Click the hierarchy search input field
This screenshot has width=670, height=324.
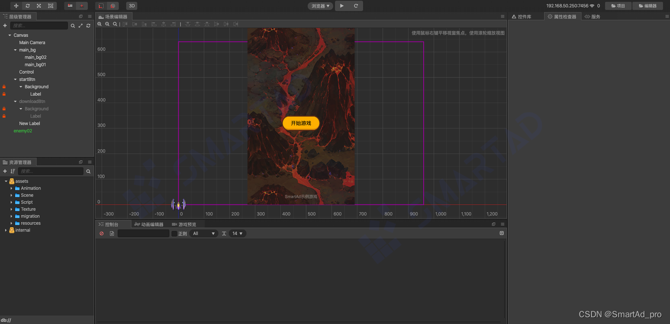[x=39, y=26]
